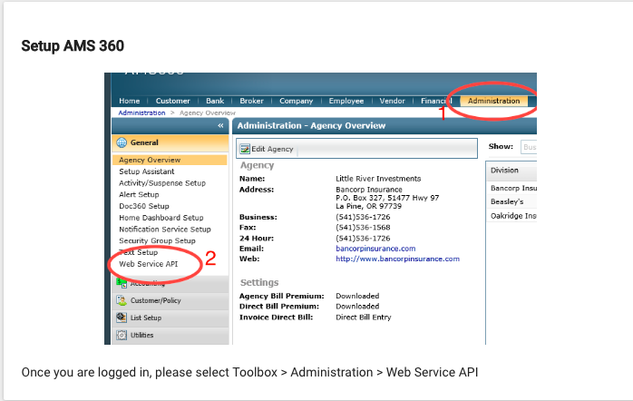
Task: Expand the General section header
Action: tap(170, 142)
